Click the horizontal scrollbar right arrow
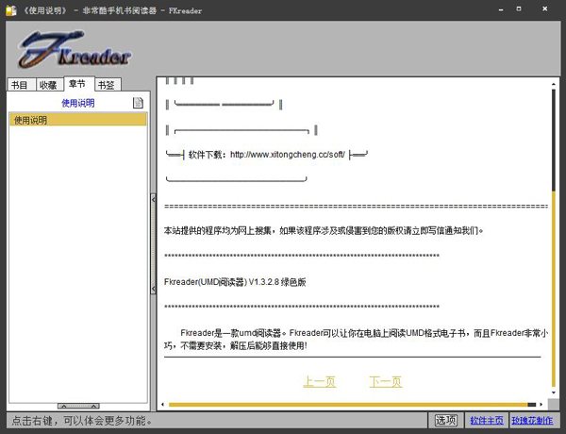 point(541,405)
